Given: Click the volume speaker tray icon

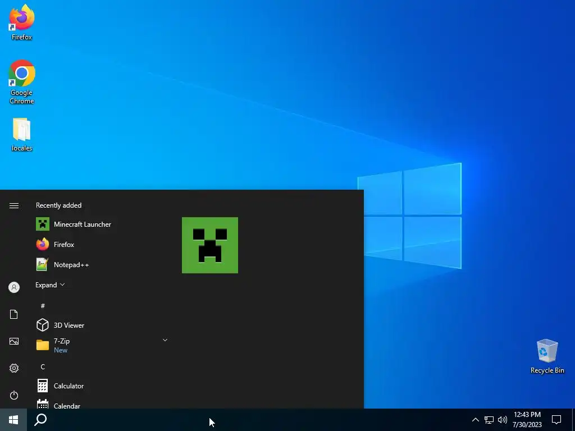Looking at the screenshot, I should (x=503, y=420).
